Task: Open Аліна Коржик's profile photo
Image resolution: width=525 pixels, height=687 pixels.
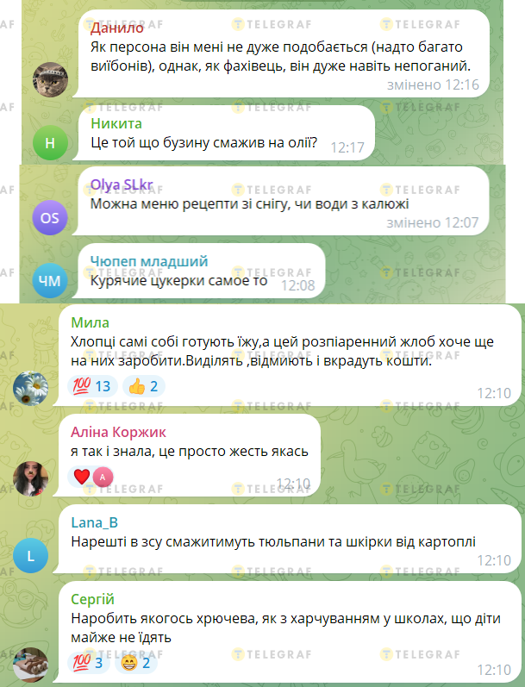Action: click(30, 478)
